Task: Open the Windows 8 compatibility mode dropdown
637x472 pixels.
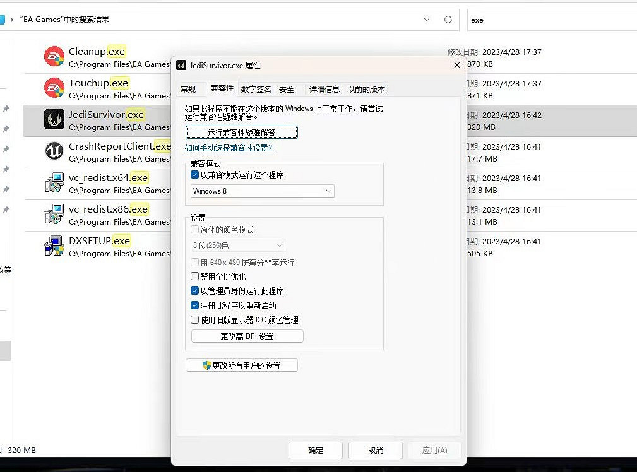Action: [263, 191]
